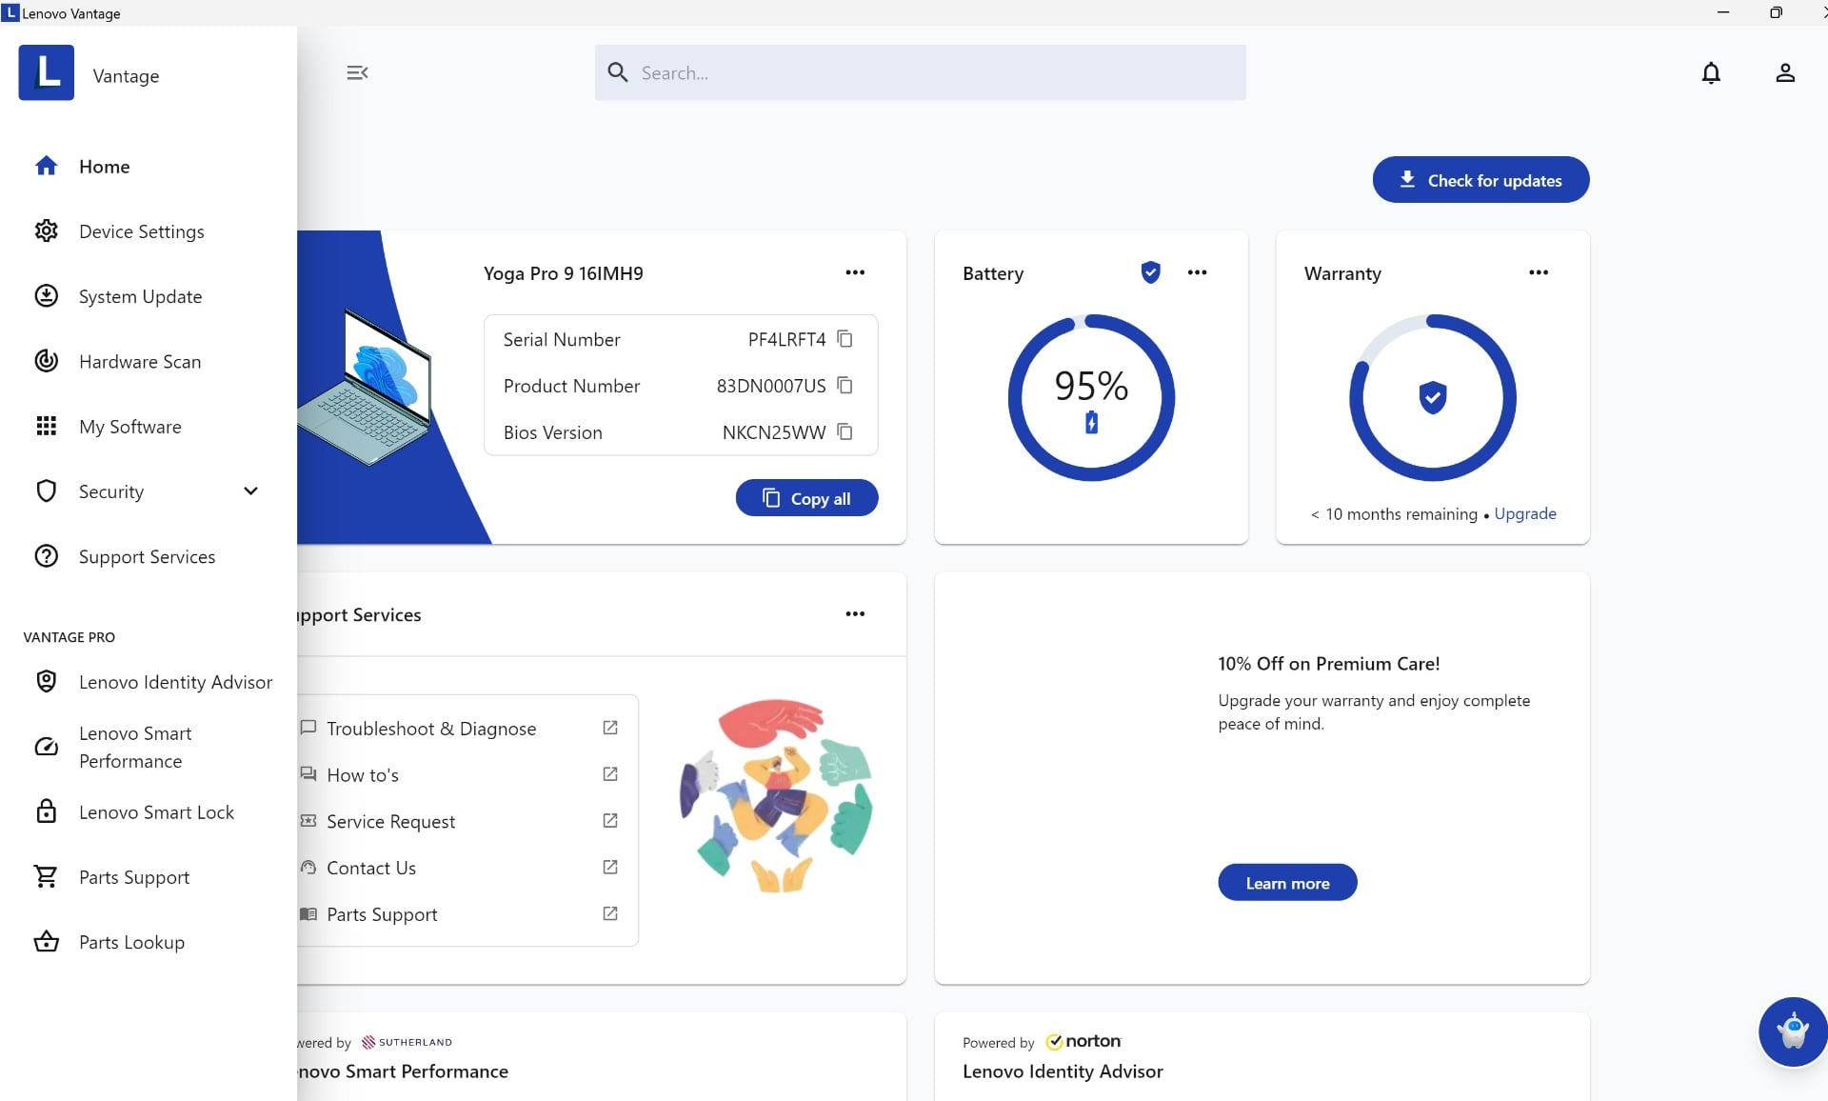1828x1101 pixels.
Task: Open System Update sidebar item
Action: (x=140, y=297)
